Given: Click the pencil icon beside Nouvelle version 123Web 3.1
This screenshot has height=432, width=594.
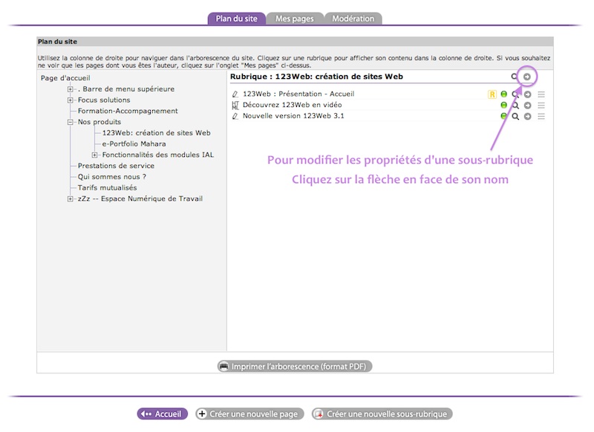Looking at the screenshot, I should pyautogui.click(x=235, y=117).
